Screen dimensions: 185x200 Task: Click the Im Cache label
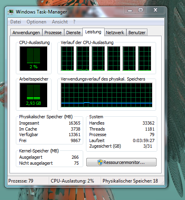click(28, 129)
